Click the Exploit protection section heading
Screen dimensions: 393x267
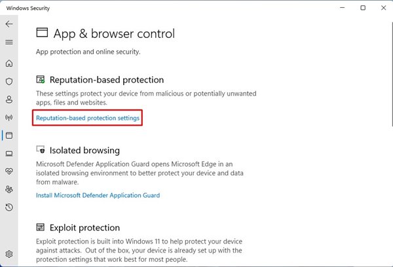point(84,228)
